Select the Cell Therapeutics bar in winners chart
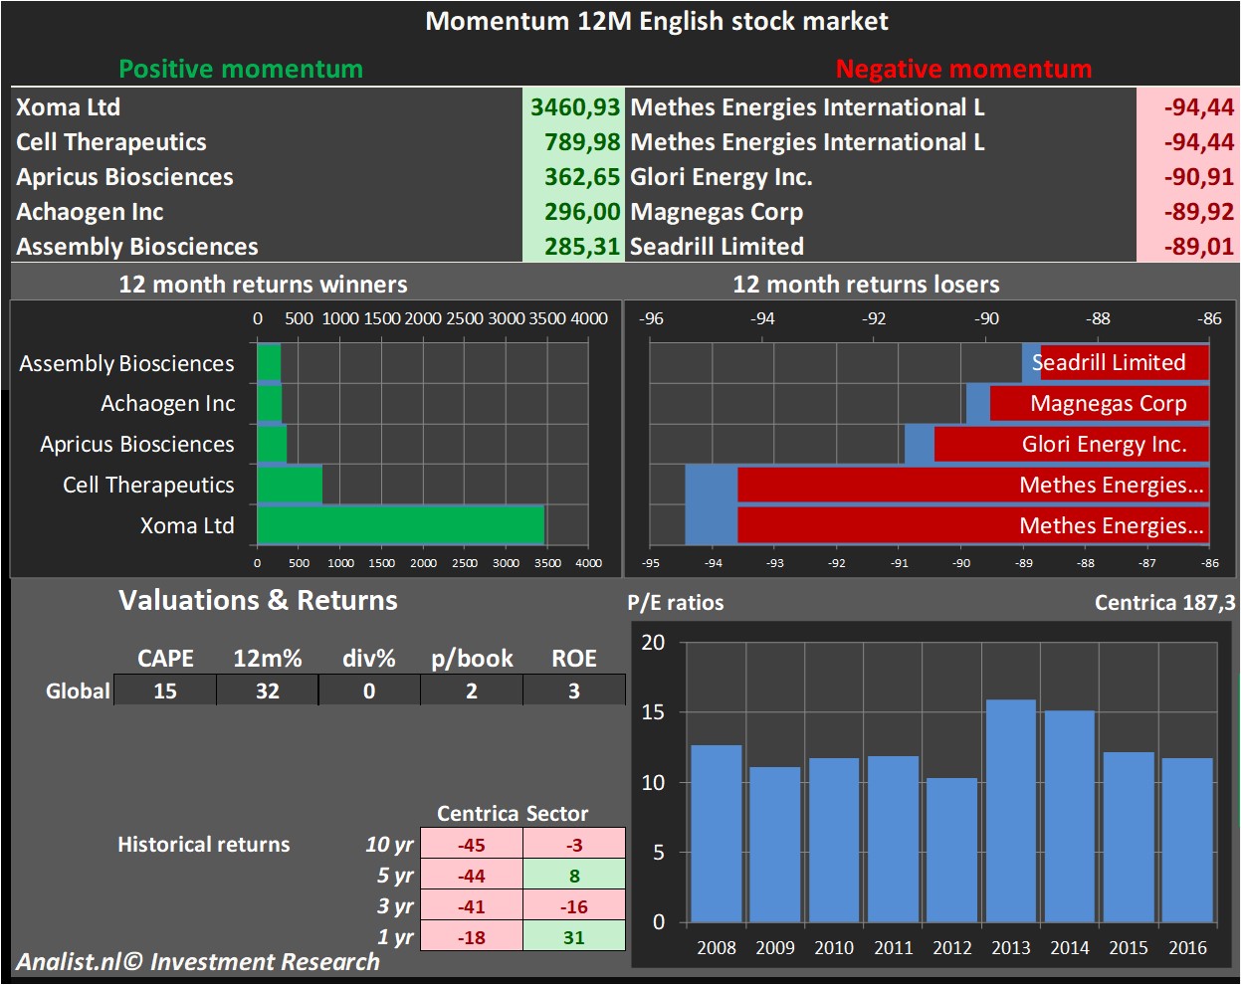This screenshot has height=985, width=1241. click(290, 485)
